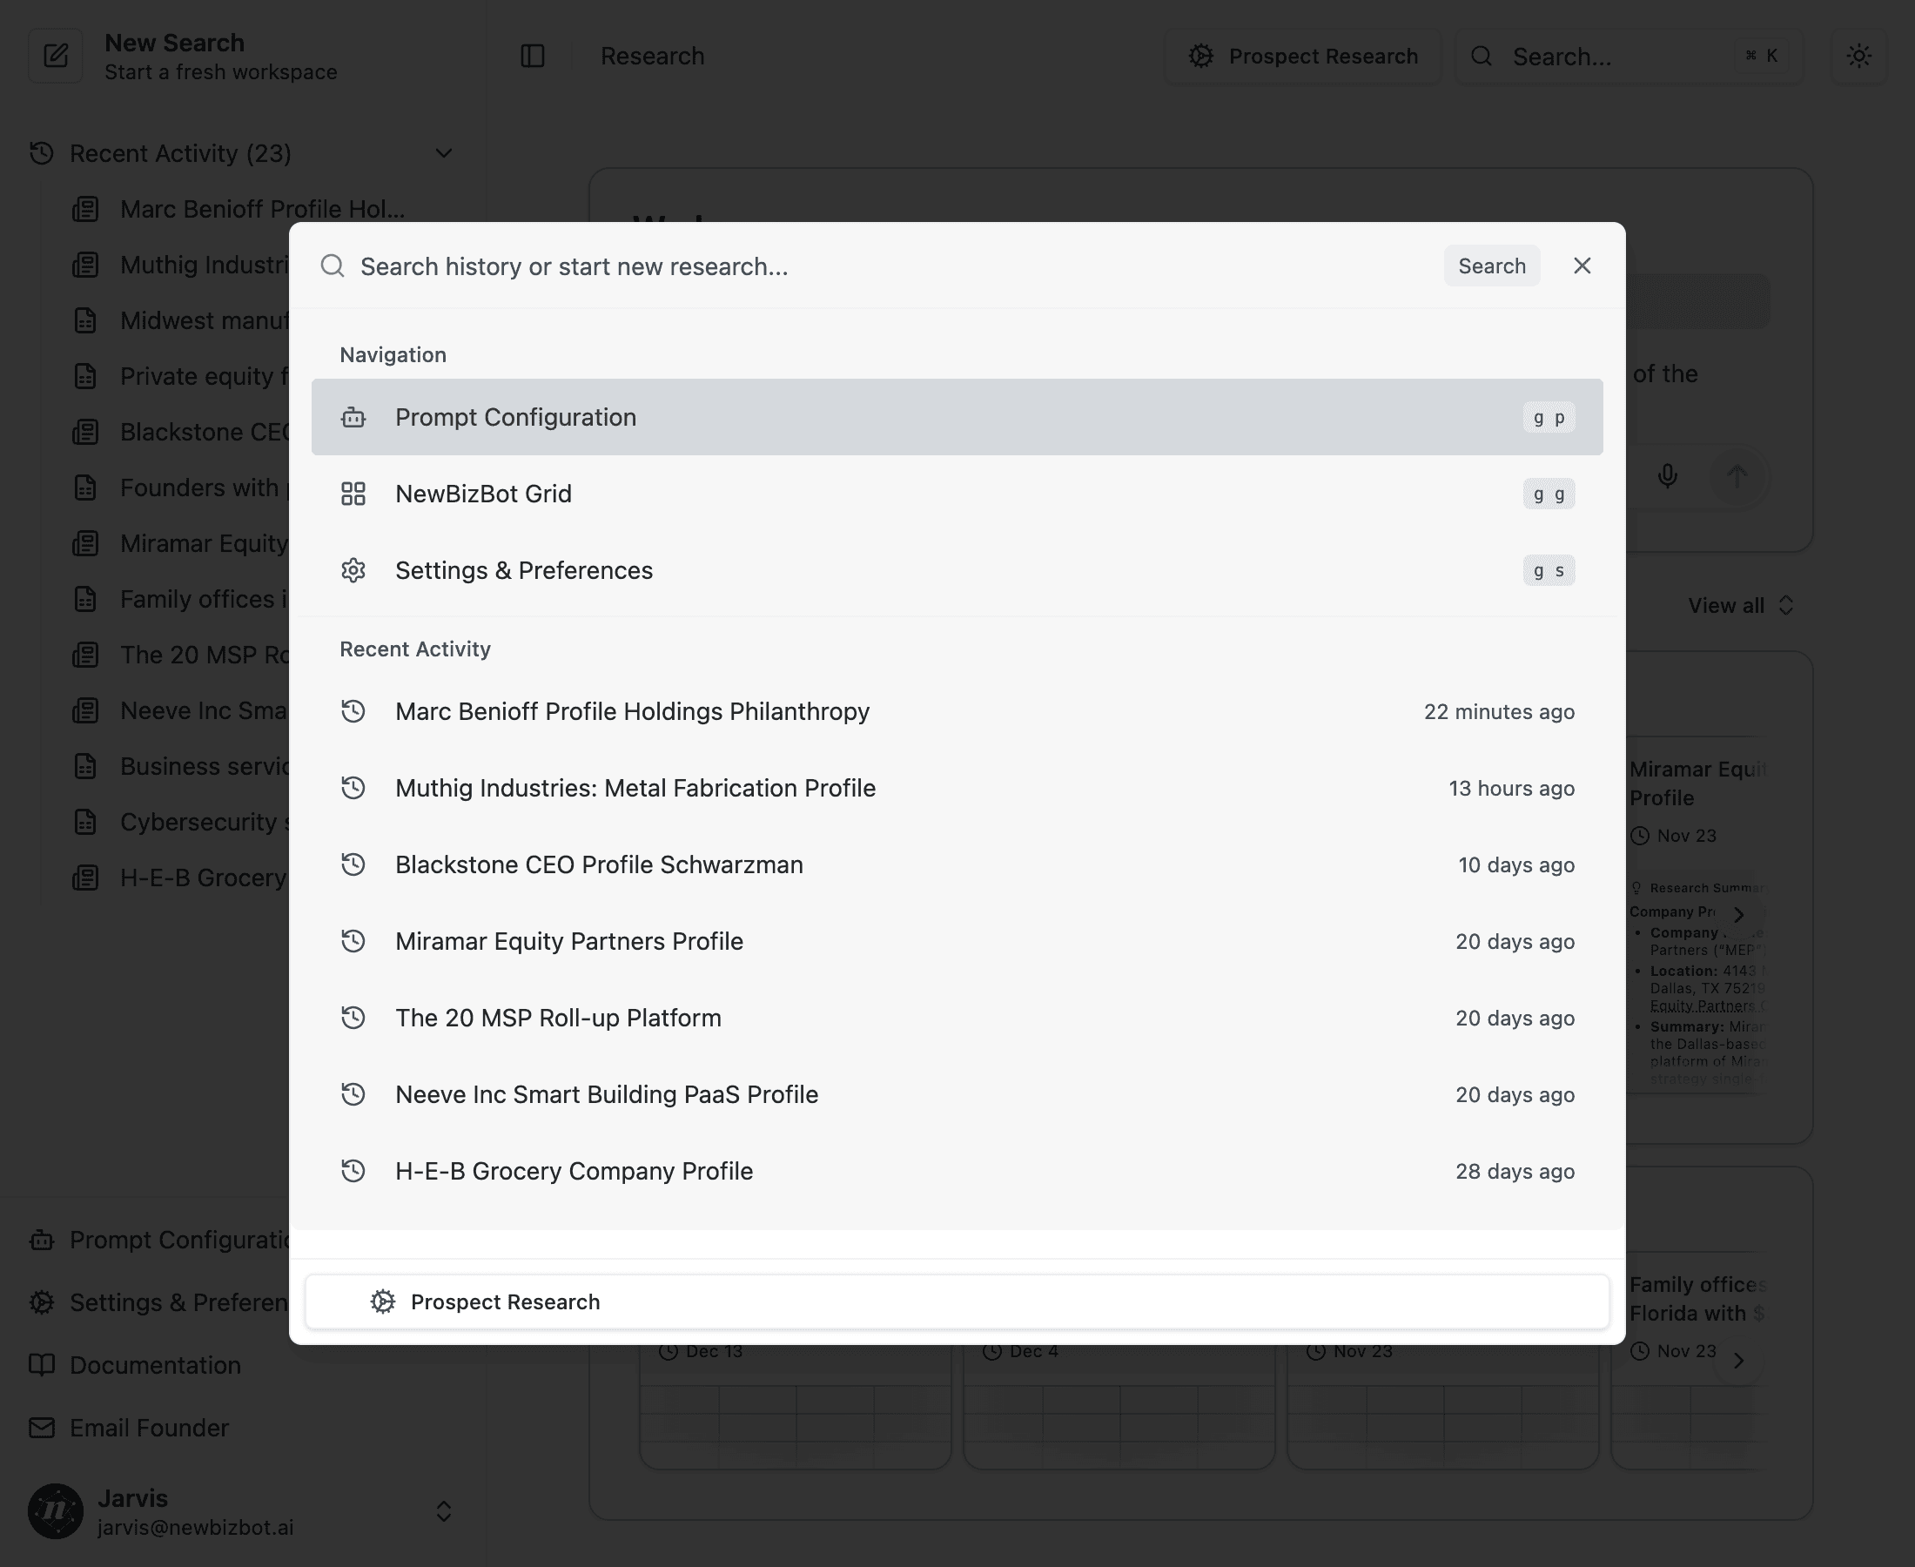Click the magnifier icon in the top search bar
This screenshot has width=1915, height=1567.
pyautogui.click(x=1481, y=56)
